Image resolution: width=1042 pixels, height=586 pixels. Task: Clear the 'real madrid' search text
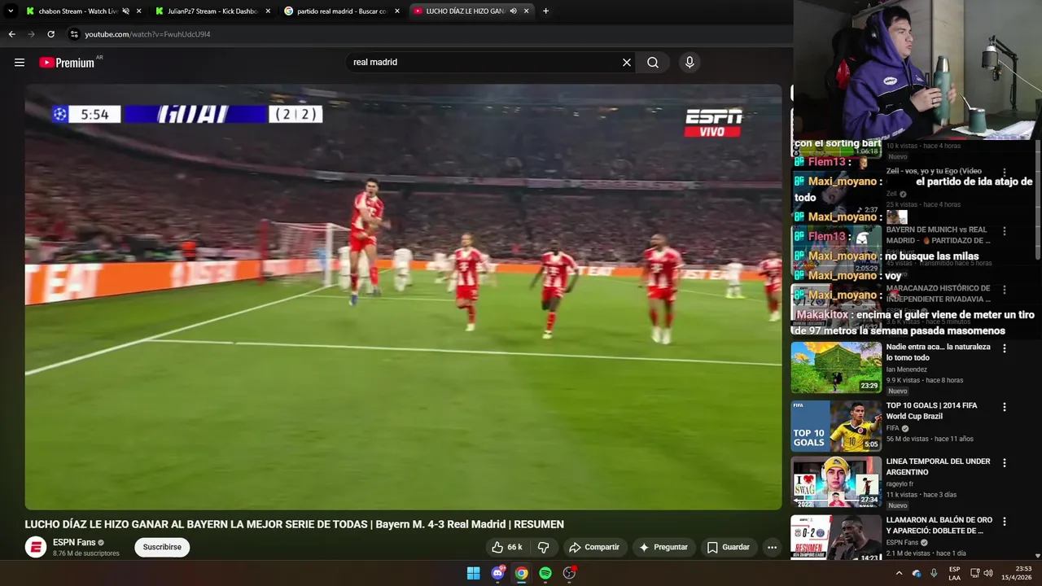(627, 62)
